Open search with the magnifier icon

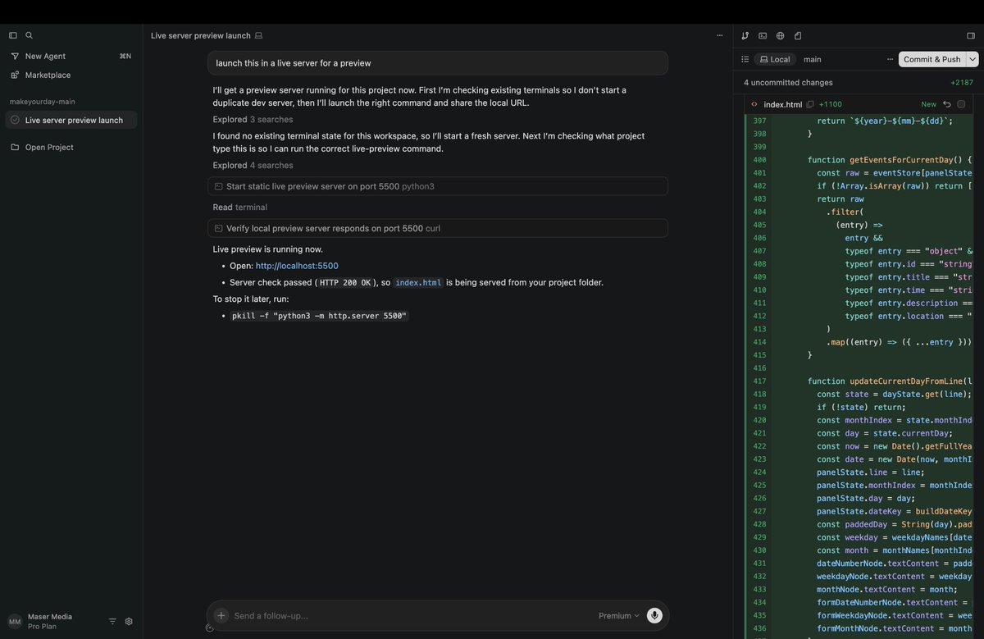pyautogui.click(x=29, y=35)
